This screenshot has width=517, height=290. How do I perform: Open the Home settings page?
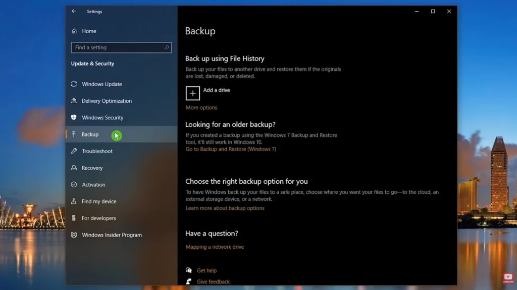(89, 31)
